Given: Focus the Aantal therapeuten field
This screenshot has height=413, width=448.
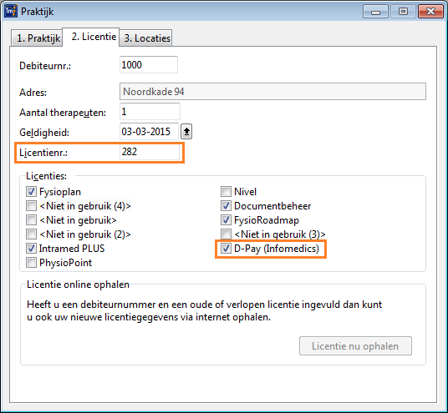Looking at the screenshot, I should pyautogui.click(x=150, y=112).
